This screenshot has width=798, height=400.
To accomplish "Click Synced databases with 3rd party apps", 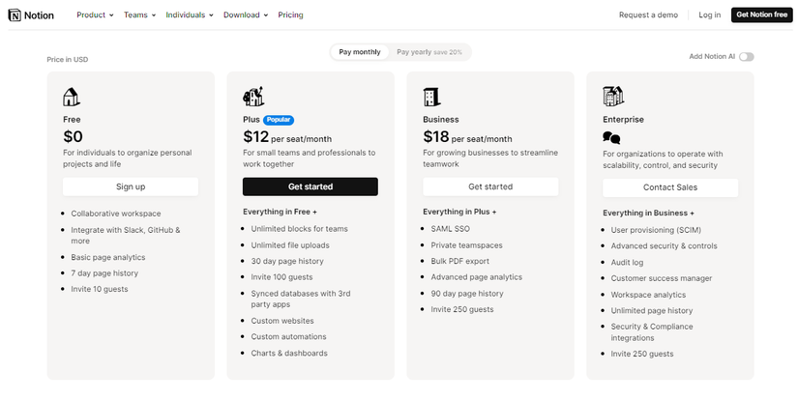I will pyautogui.click(x=301, y=299).
